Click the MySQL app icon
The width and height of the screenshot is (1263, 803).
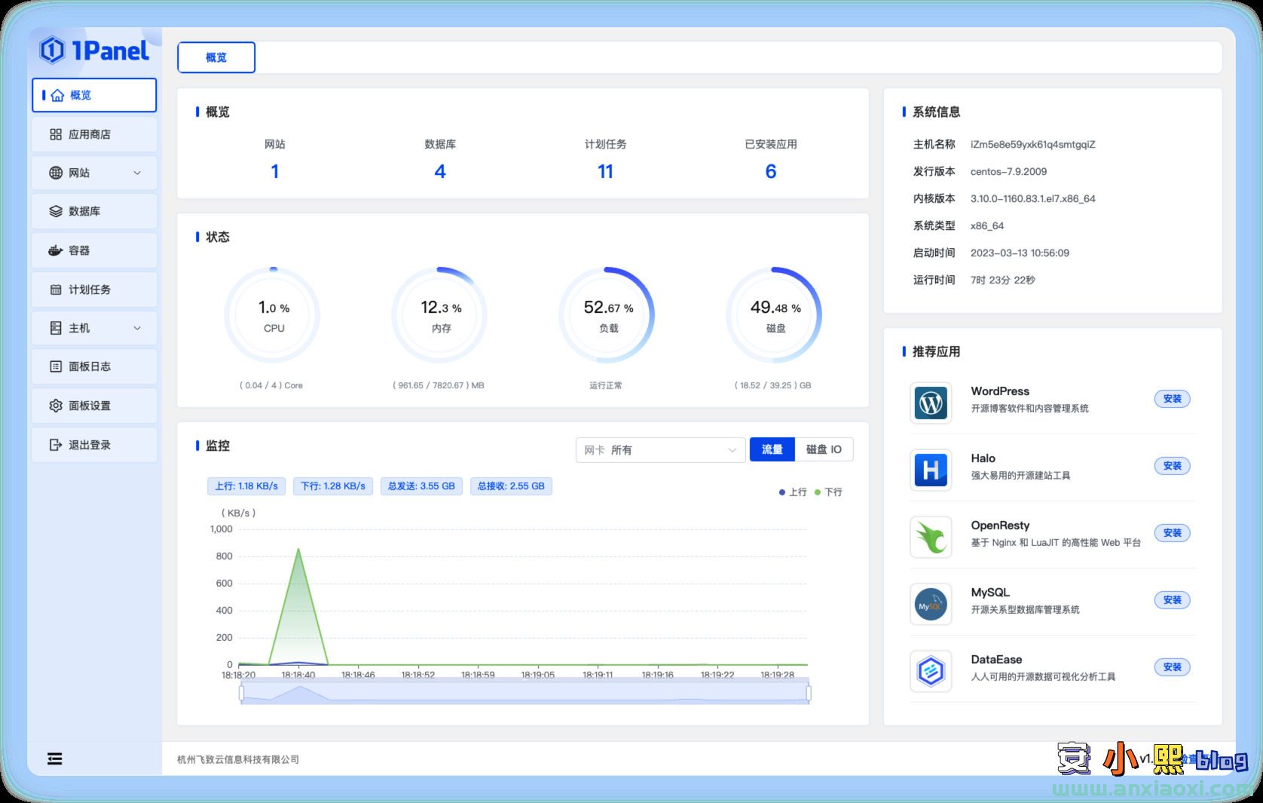pos(931,605)
